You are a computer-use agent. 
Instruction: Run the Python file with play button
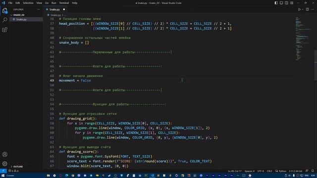point(299,9)
